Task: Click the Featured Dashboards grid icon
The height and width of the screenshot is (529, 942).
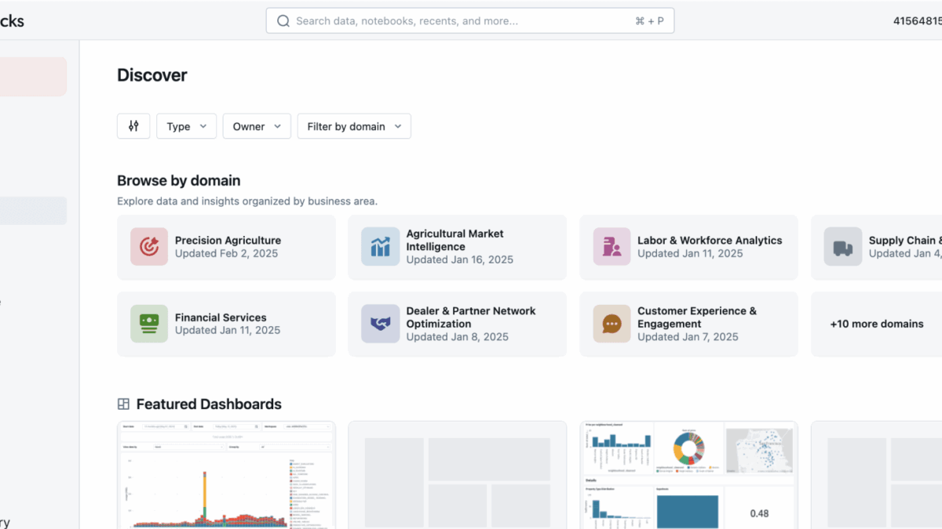Action: [x=123, y=404]
